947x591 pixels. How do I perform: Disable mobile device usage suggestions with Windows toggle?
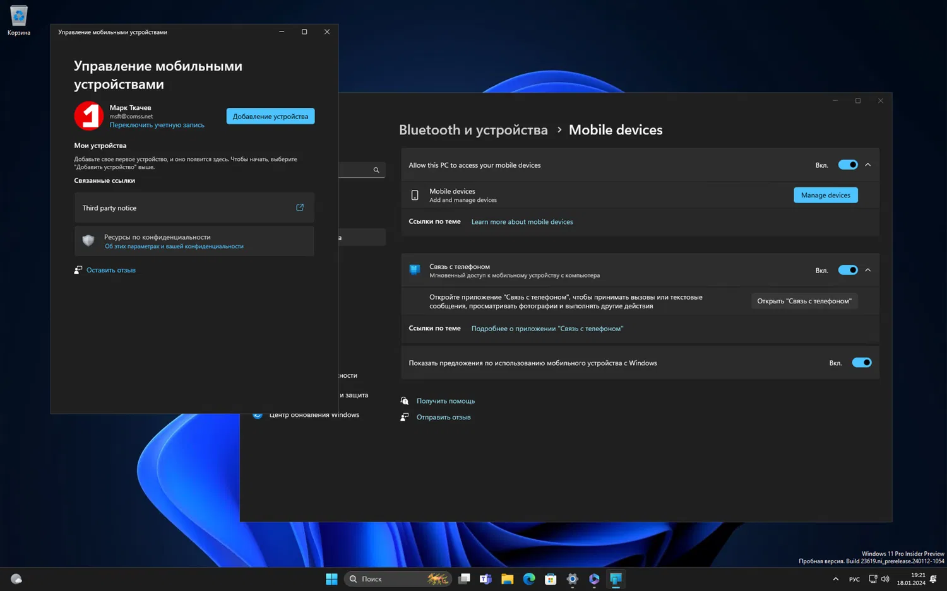coord(862,363)
